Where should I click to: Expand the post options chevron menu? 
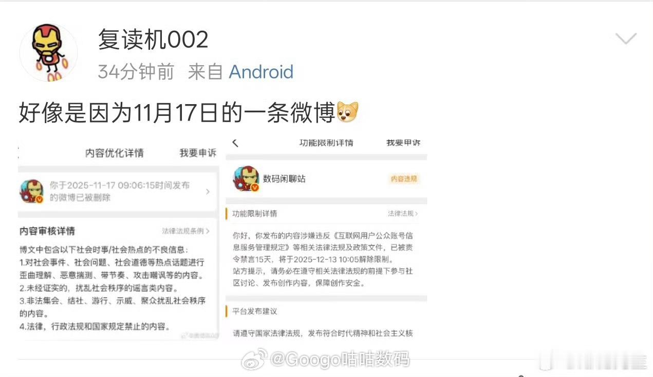pos(625,38)
